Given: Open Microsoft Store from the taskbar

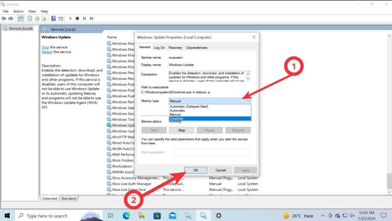Looking at the screenshot, I should pyautogui.click(x=157, y=215).
